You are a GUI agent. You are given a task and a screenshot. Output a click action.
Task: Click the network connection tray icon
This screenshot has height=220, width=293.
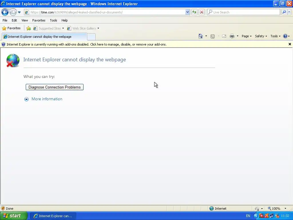272,216
